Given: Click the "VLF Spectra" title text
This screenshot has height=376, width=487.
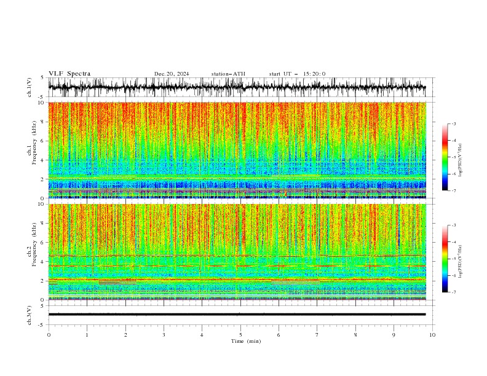Looking at the screenshot, I should click(69, 74).
